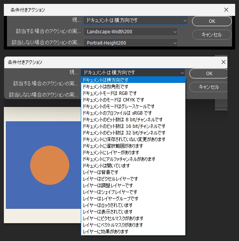This screenshot has width=239, height=241.
Task: Choose ドキュメントのモードは CMYK です option
Action: pos(133,100)
